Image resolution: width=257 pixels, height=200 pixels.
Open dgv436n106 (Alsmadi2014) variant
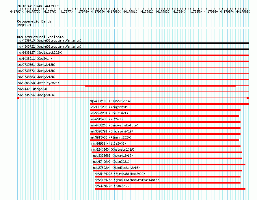(111, 101)
